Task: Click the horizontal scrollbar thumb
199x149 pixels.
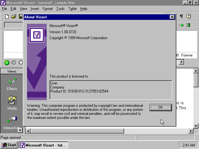Action: pyautogui.click(x=77, y=131)
